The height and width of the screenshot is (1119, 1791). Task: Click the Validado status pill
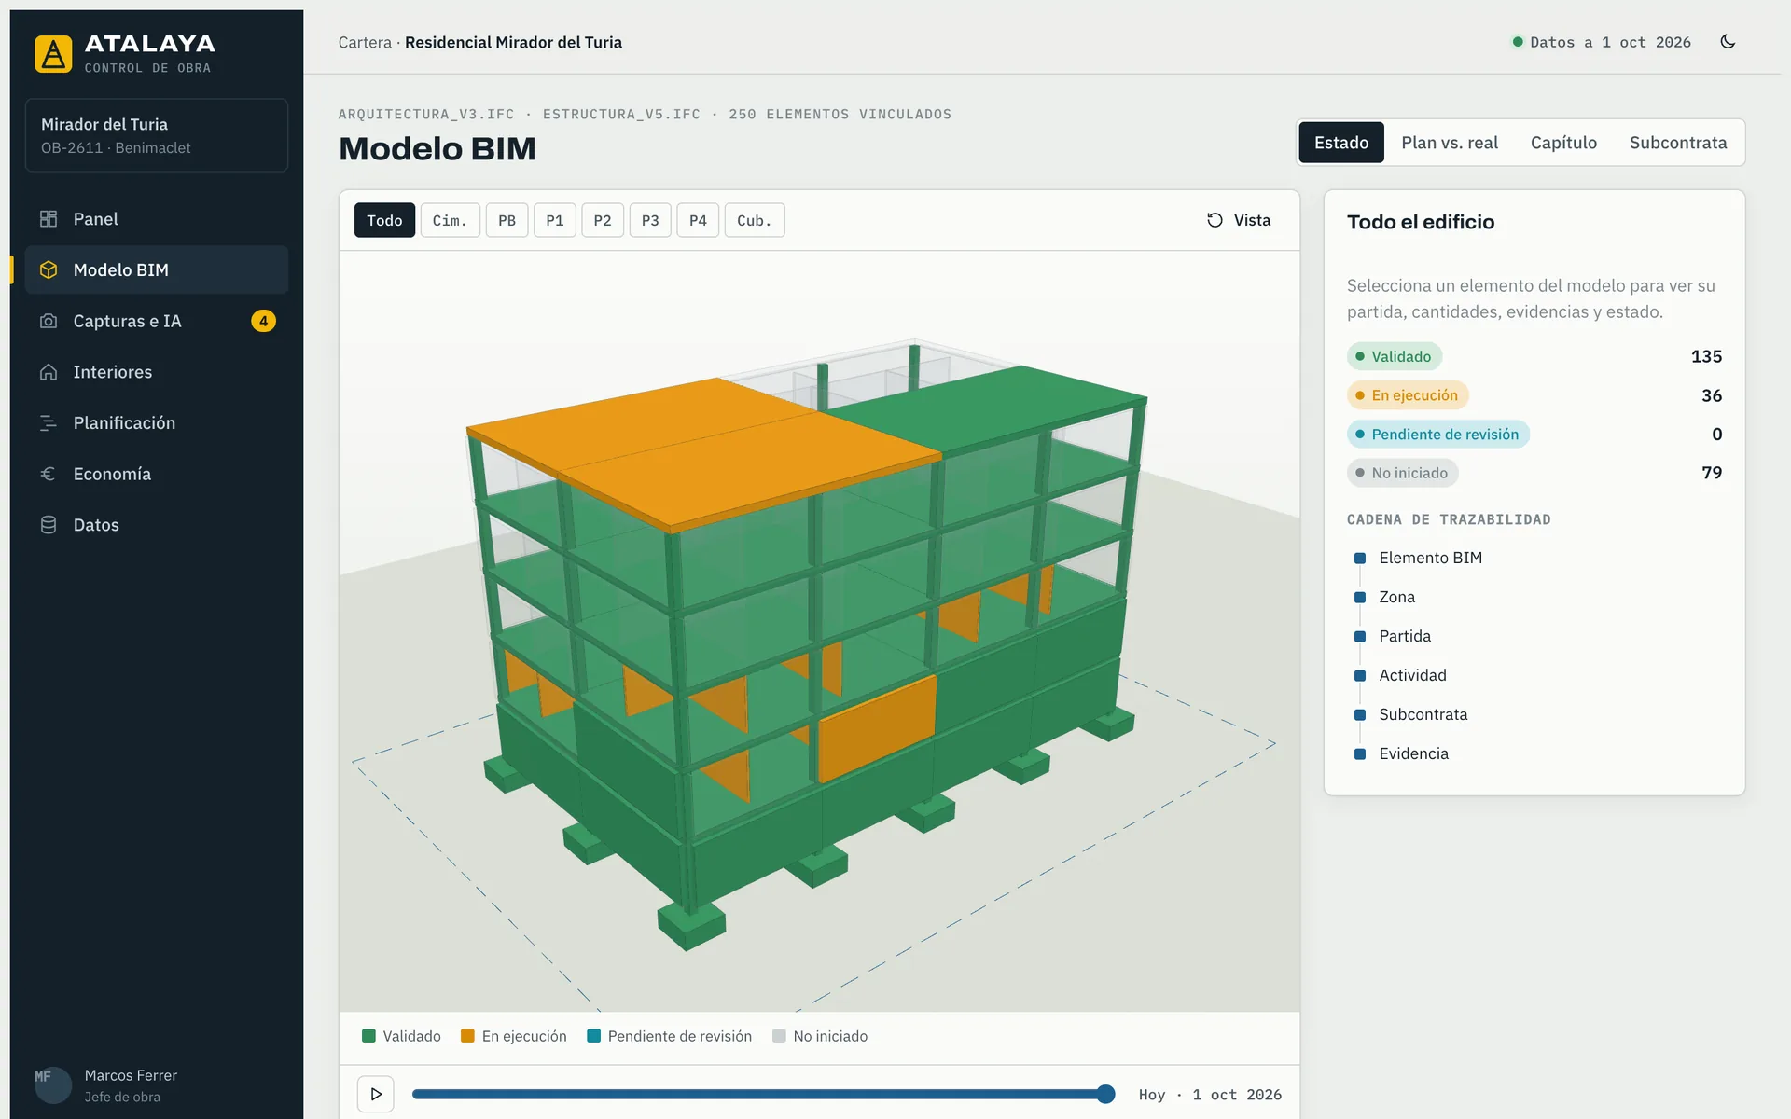tap(1395, 356)
